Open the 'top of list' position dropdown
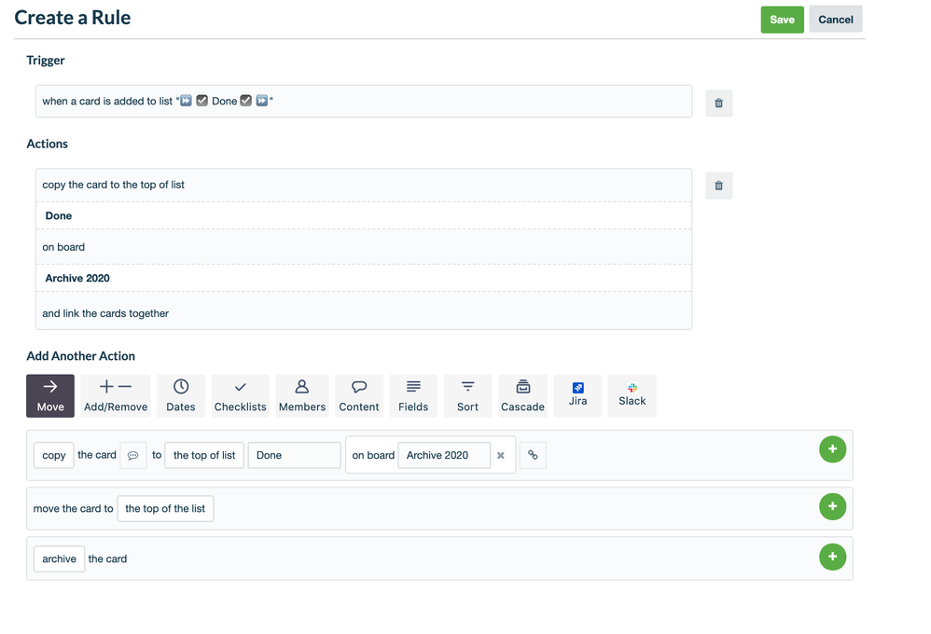The width and height of the screenshot is (931, 634). coord(203,455)
